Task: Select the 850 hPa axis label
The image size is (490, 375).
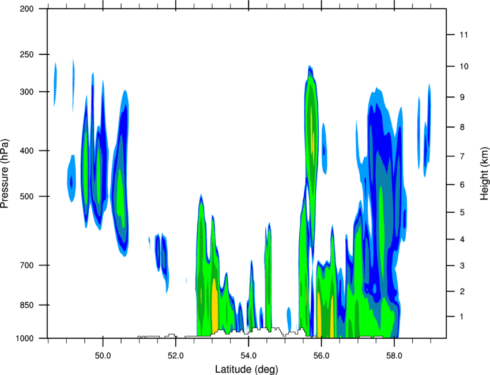Action: pos(27,305)
